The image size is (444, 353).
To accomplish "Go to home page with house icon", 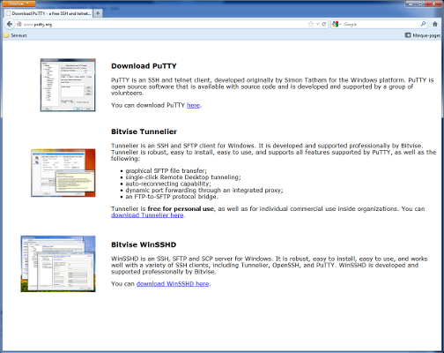I will pos(435,25).
